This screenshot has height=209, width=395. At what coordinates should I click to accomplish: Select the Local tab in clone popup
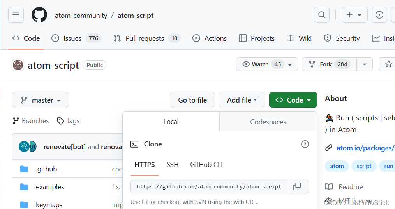tap(171, 122)
